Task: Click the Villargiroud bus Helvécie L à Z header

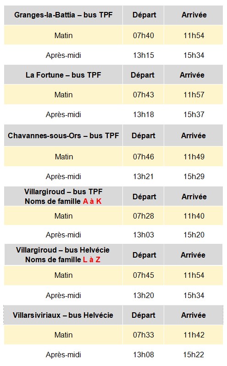Action: [x=63, y=255]
